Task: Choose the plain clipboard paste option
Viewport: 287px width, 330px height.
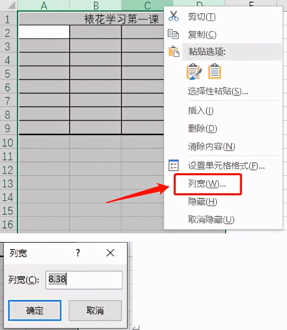Action: tap(215, 72)
